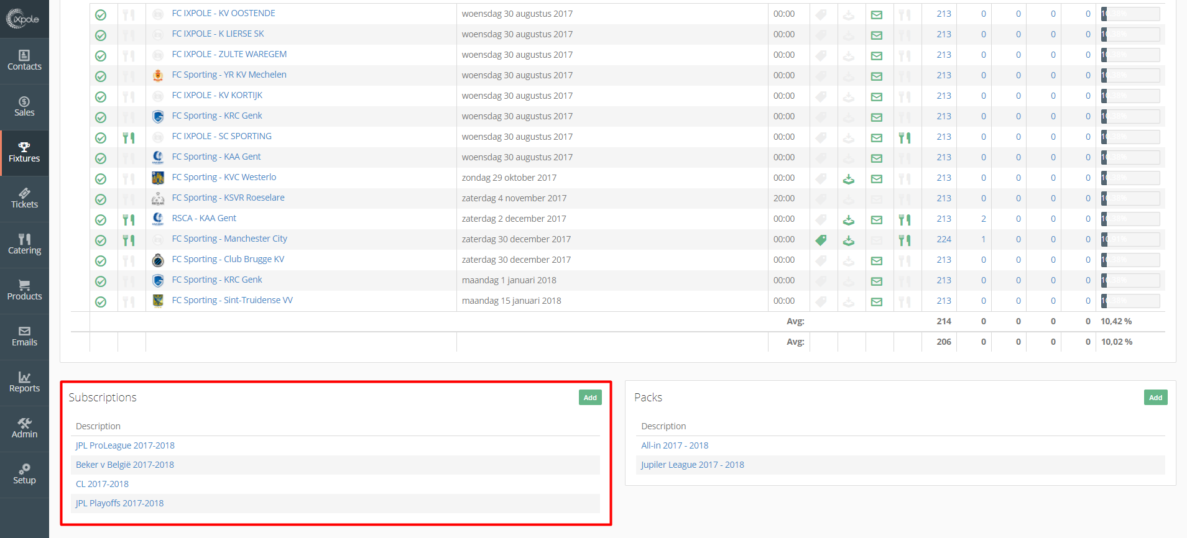Click green download icon in KVC Westerlo row
1187x538 pixels.
pos(849,180)
